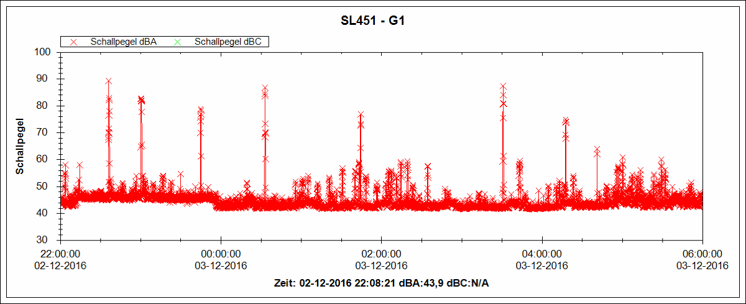Select the Schallpegel dBA legend label
The height and width of the screenshot is (304, 746).
(123, 42)
